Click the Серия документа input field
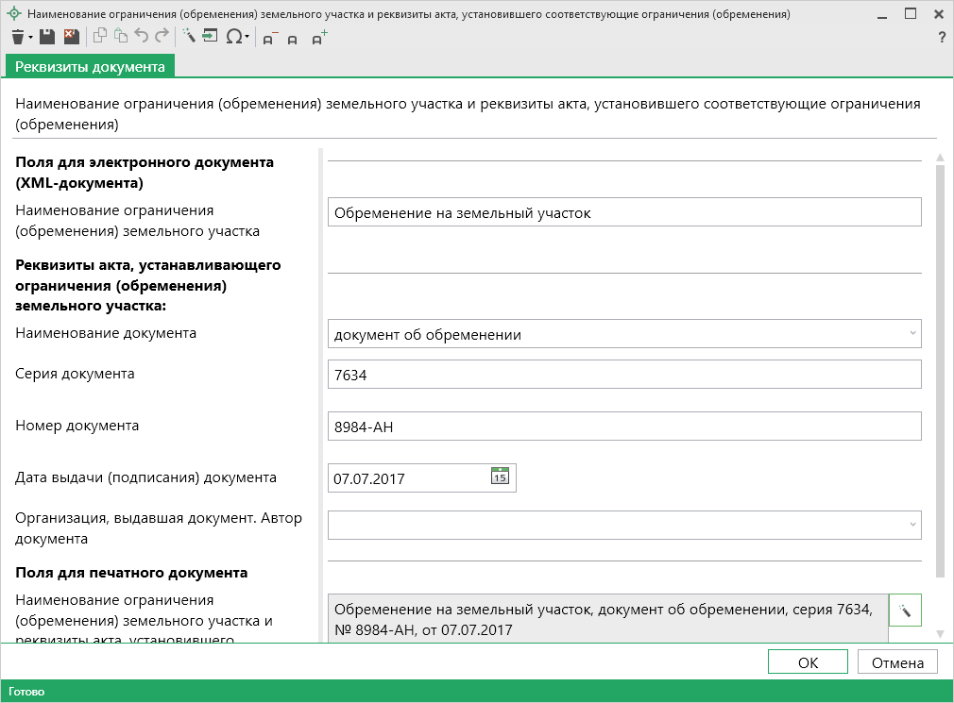This screenshot has width=954, height=703. (x=623, y=375)
